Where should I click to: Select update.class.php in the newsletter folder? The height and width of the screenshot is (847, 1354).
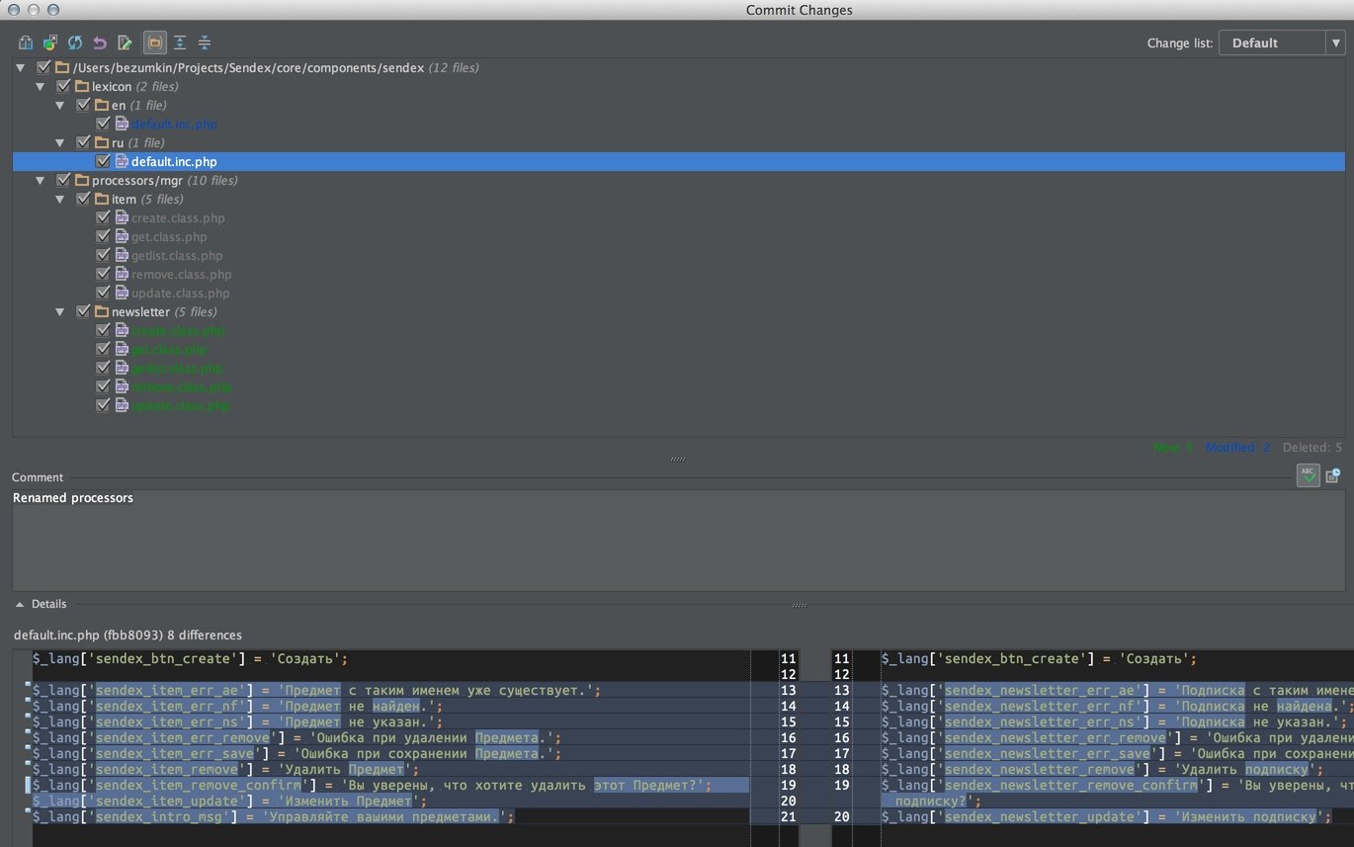[180, 406]
